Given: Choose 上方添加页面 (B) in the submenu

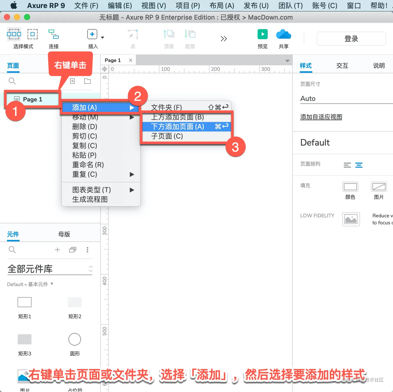Looking at the screenshot, I should pos(187,117).
